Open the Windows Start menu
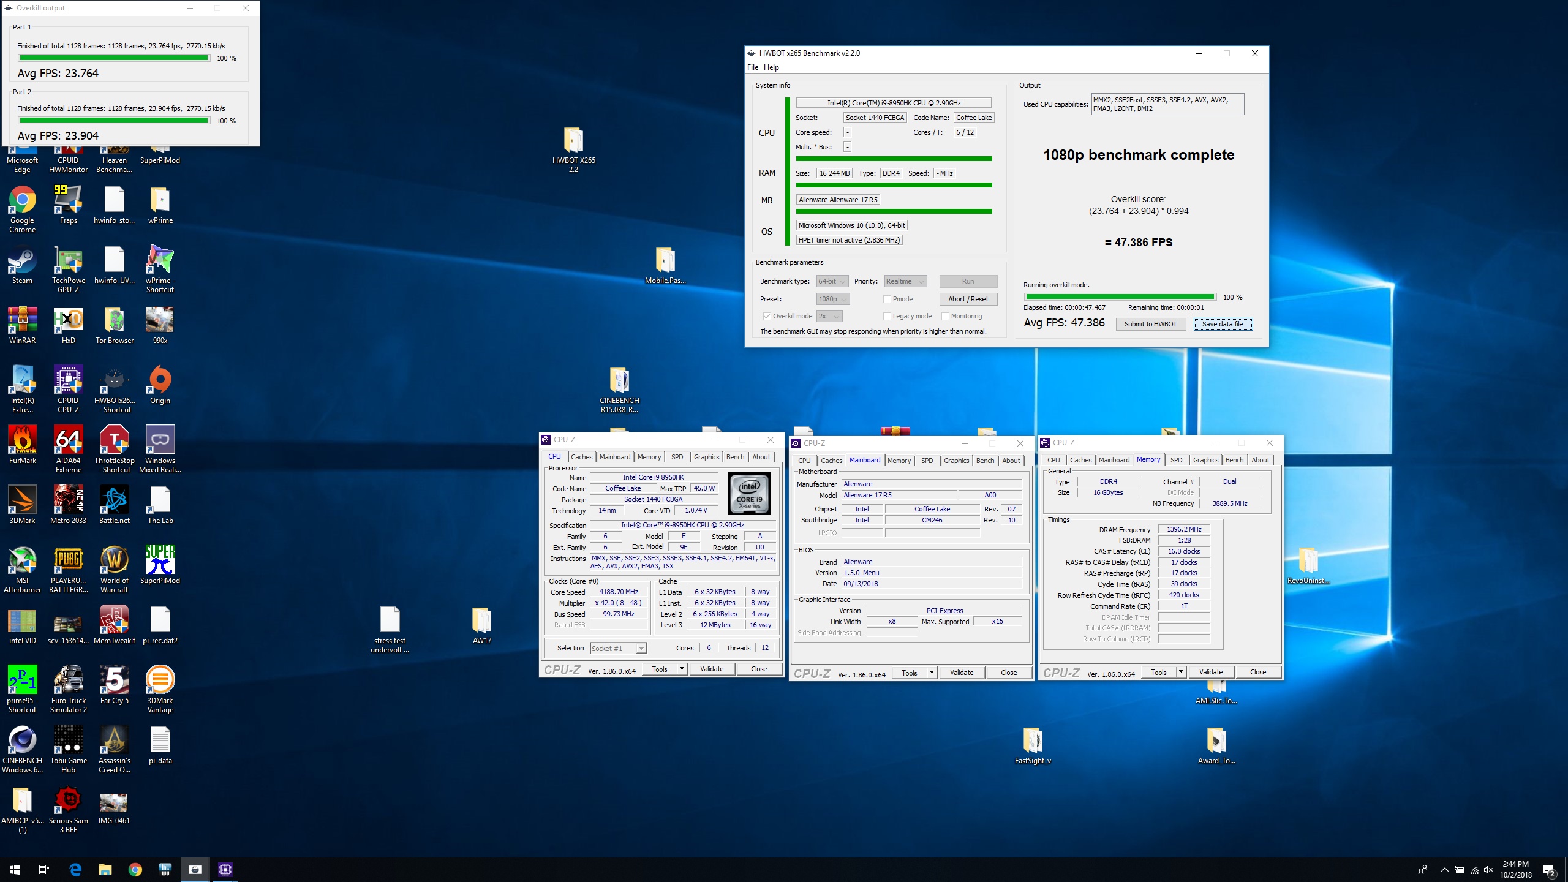This screenshot has width=1568, height=882. coord(15,870)
